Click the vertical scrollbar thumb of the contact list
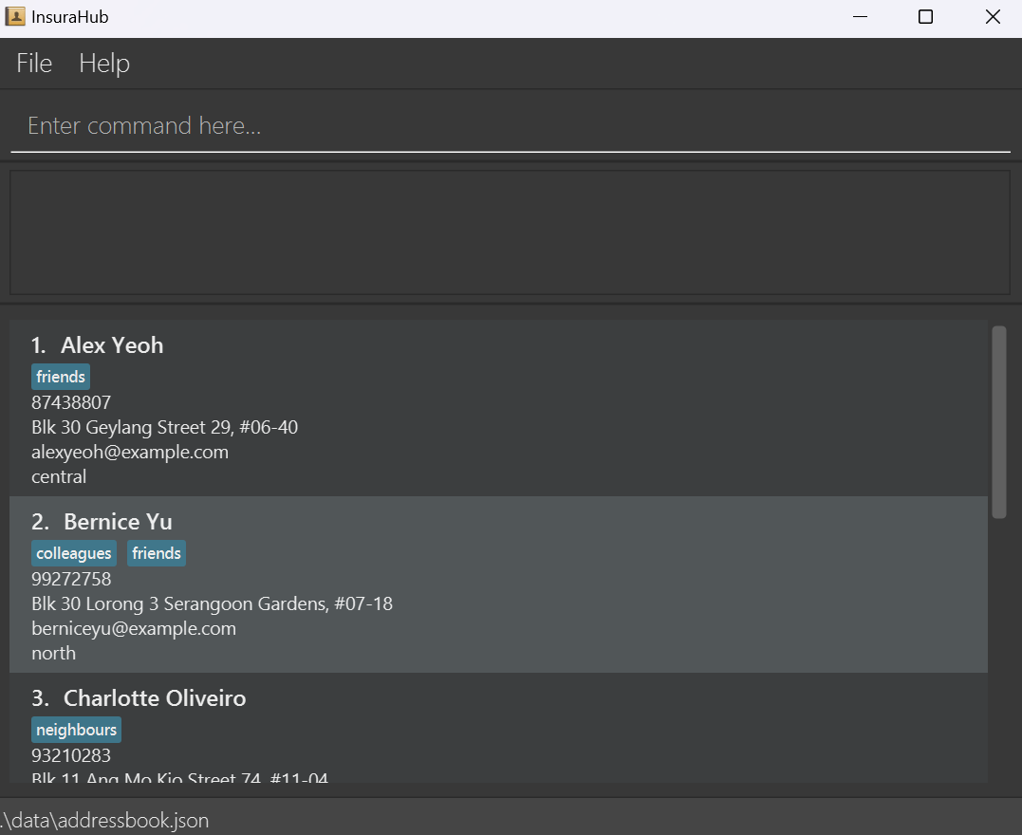Viewport: 1022px width, 835px height. pos(998,421)
